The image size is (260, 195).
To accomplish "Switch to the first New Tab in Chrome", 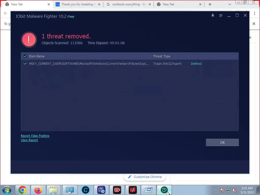I will 26,4.
